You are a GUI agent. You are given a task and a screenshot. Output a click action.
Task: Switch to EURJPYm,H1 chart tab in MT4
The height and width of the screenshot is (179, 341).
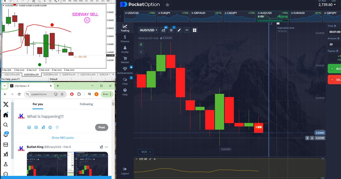click(x=70, y=74)
